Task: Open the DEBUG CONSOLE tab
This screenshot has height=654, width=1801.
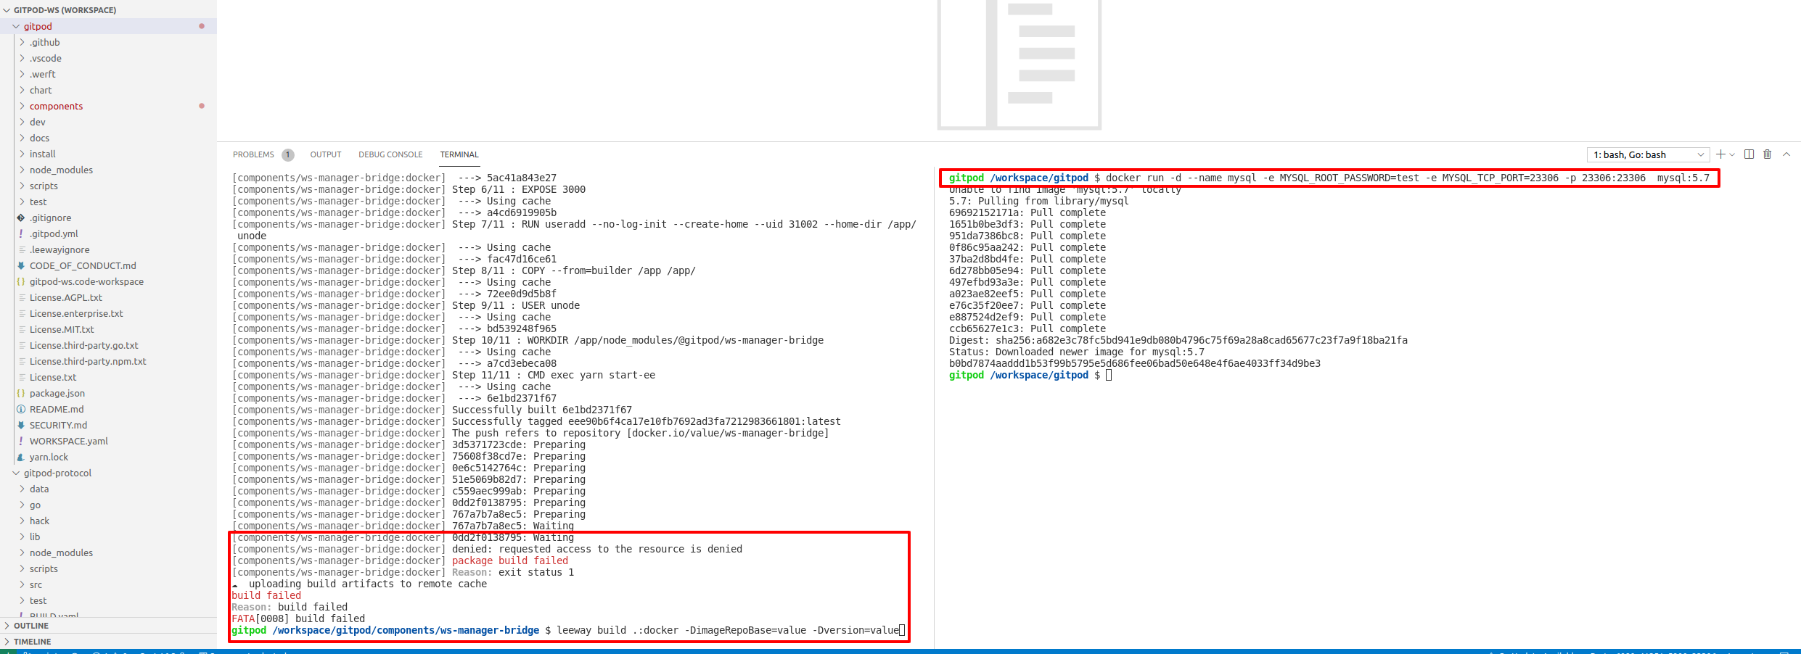Action: 390,154
